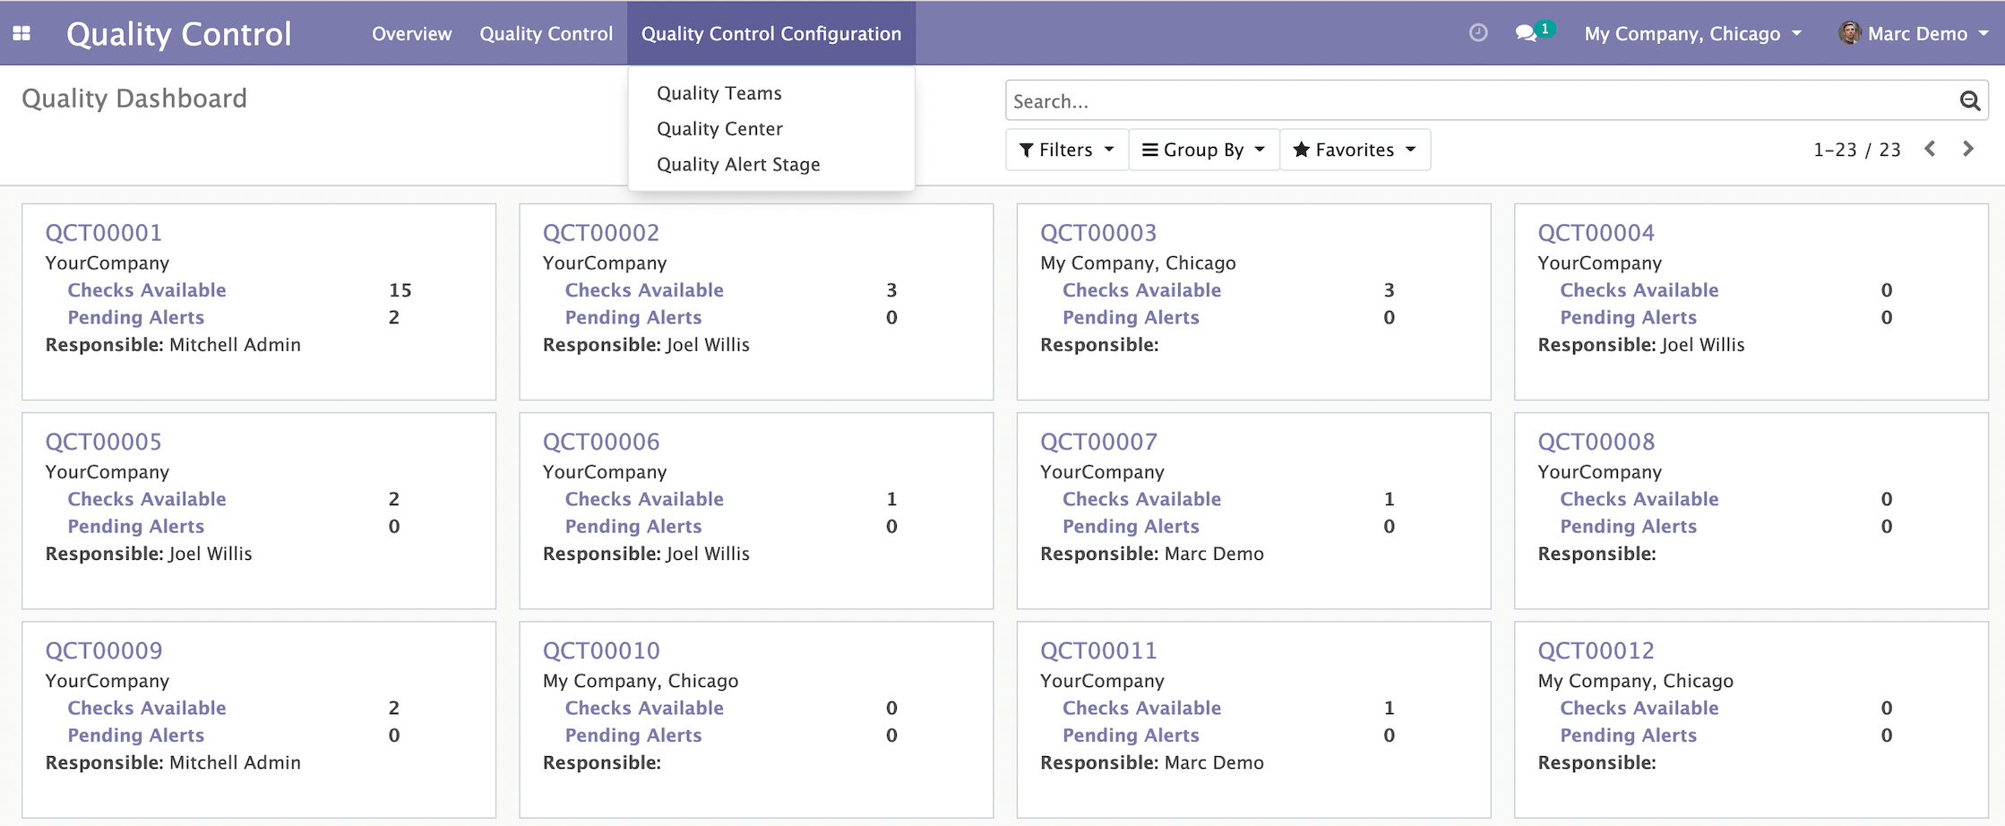Go to previous page arrow
The image size is (2005, 826).
(x=1930, y=149)
